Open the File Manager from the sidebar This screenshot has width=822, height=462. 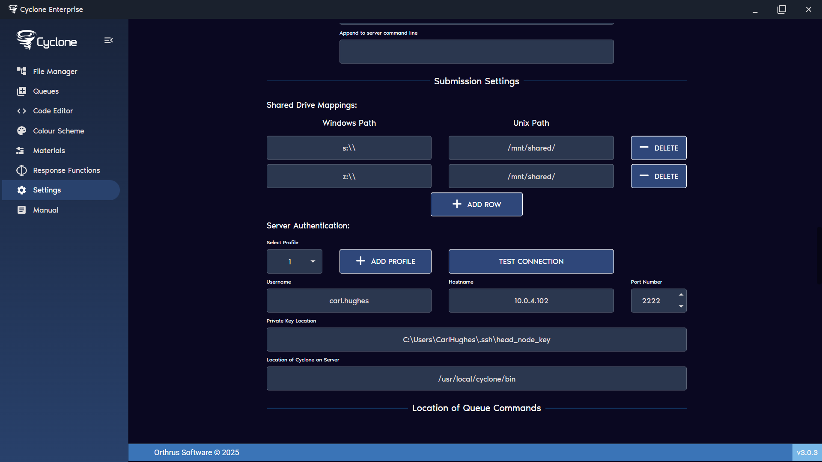[x=55, y=71]
